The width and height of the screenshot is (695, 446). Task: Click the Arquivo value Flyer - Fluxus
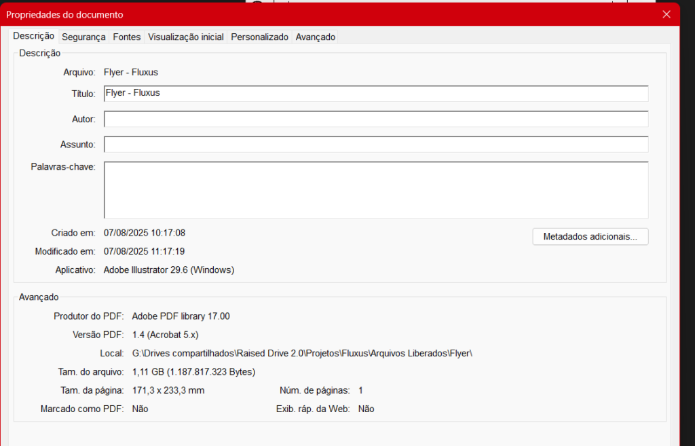(x=131, y=72)
